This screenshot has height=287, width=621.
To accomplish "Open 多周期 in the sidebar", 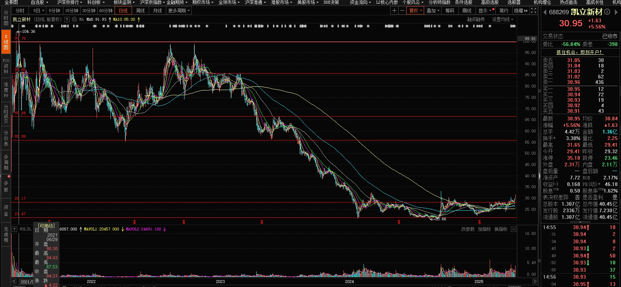I will point(6,162).
